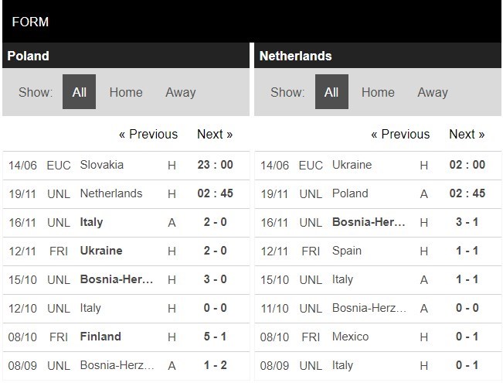Go to Previous Poland matches
This screenshot has height=383, width=503.
[x=148, y=134]
